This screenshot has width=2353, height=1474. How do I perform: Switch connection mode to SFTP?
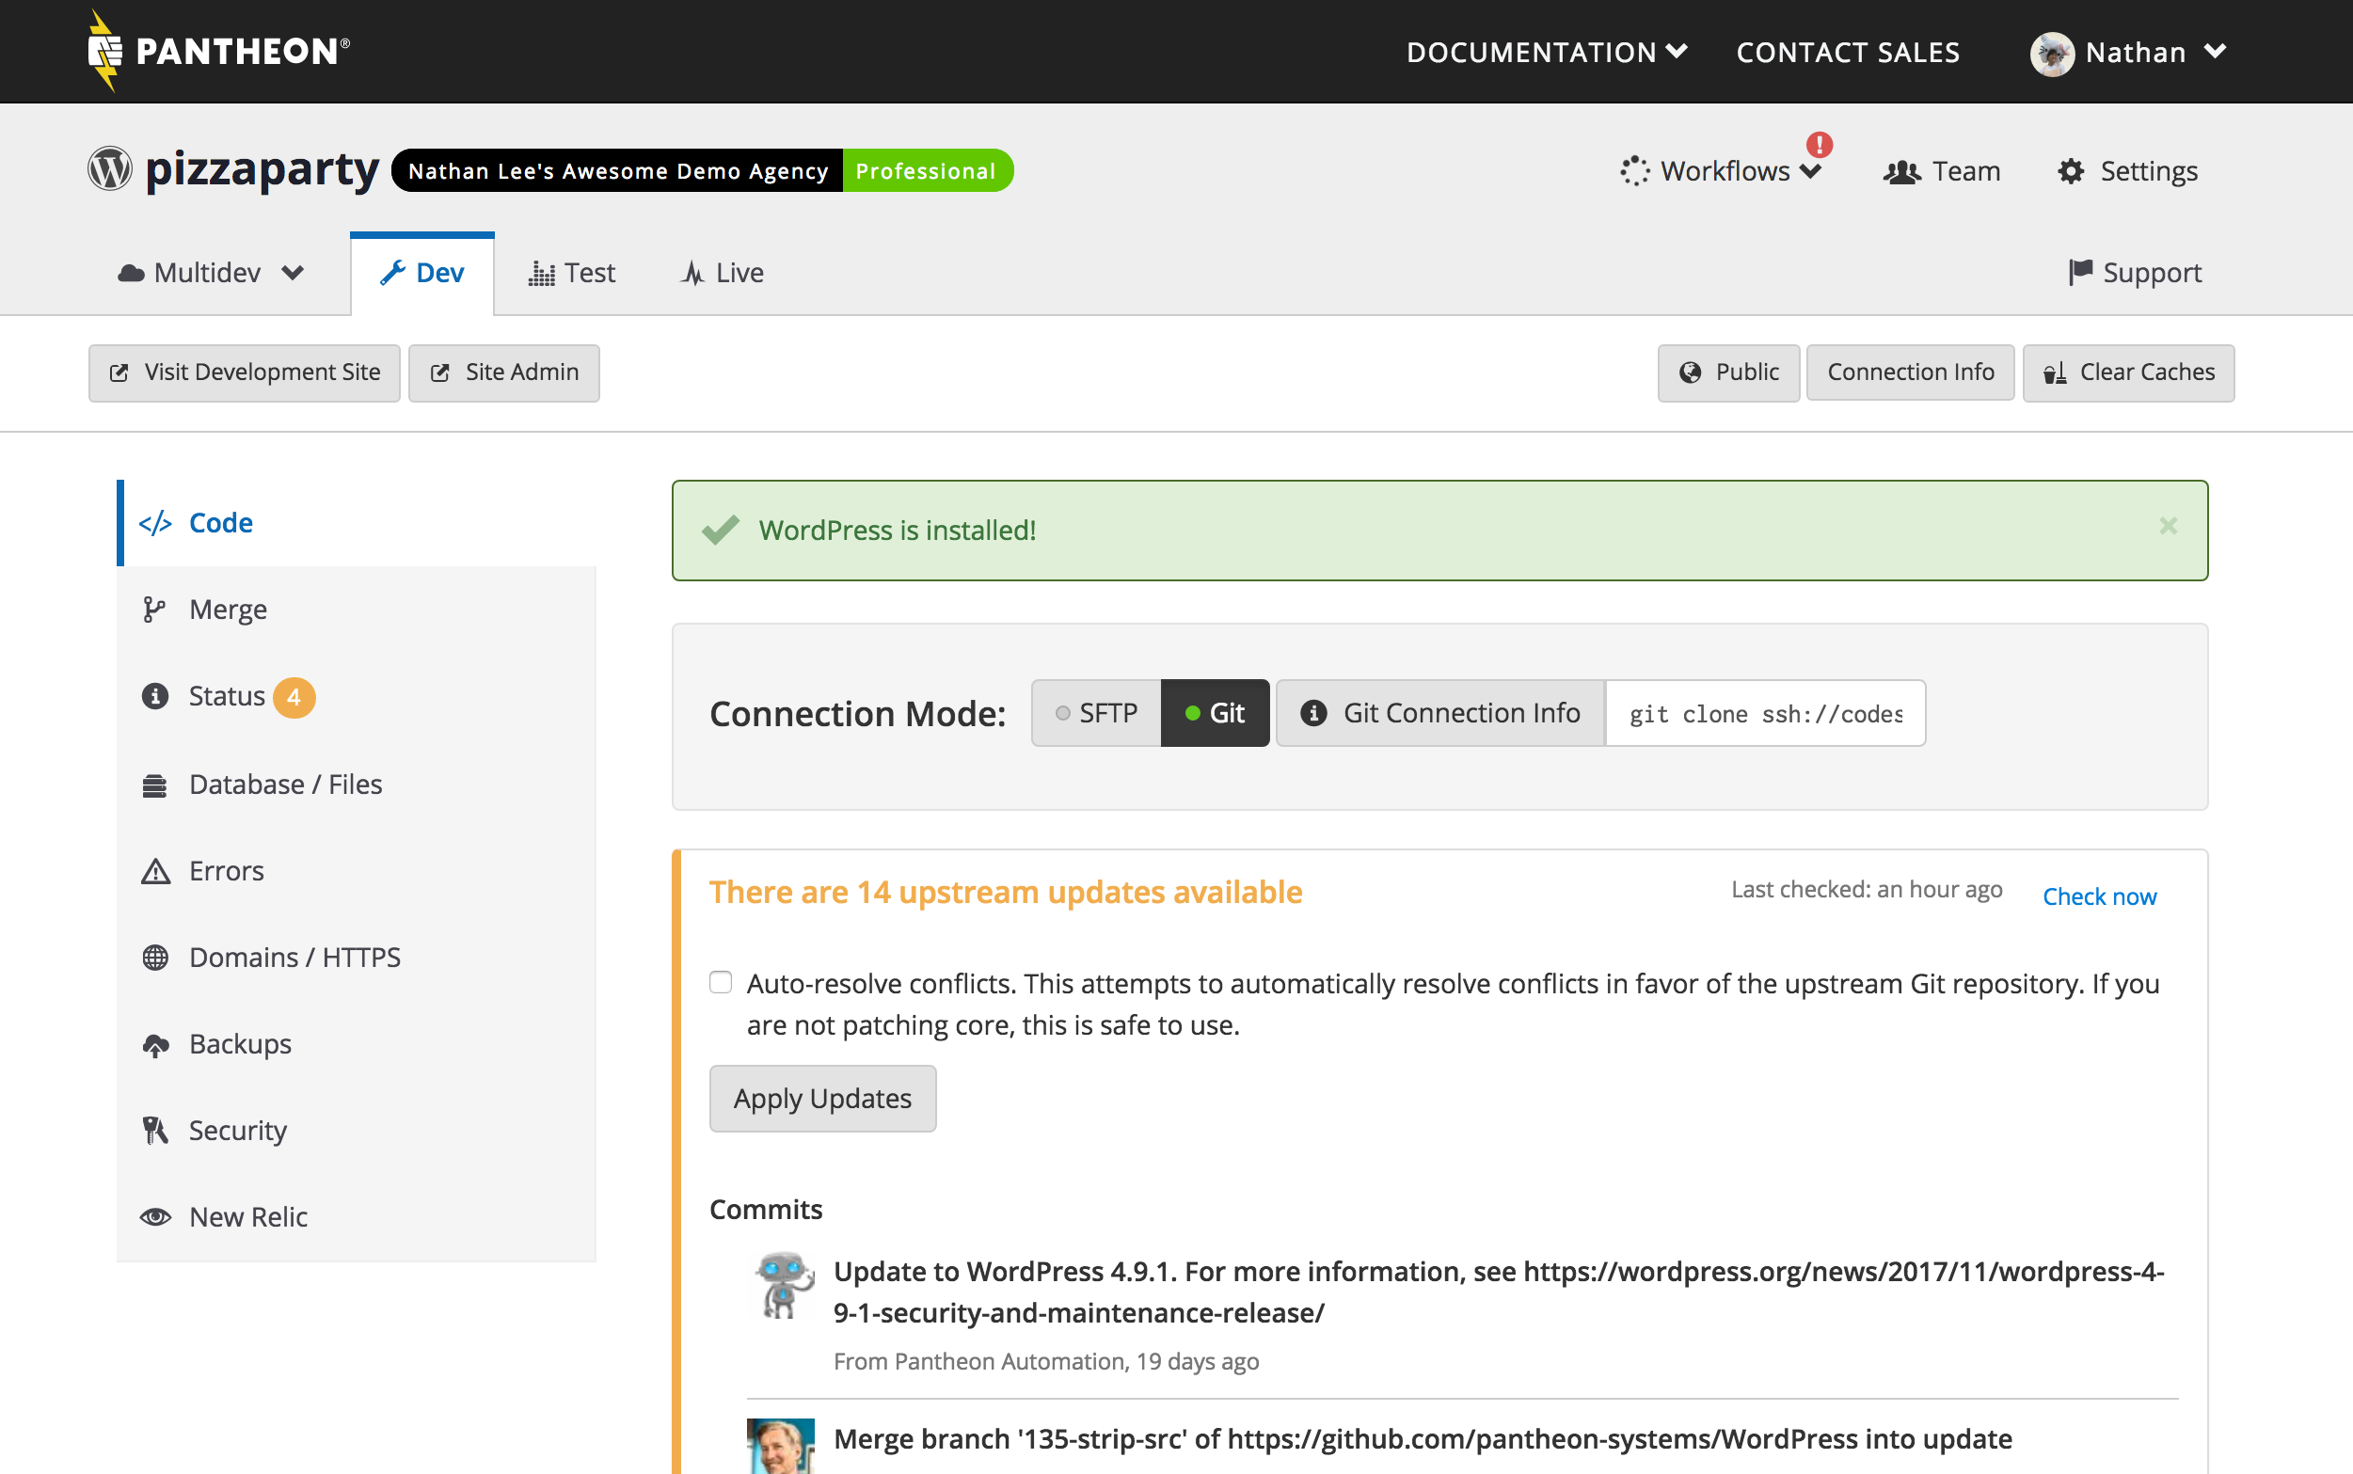coord(1097,713)
